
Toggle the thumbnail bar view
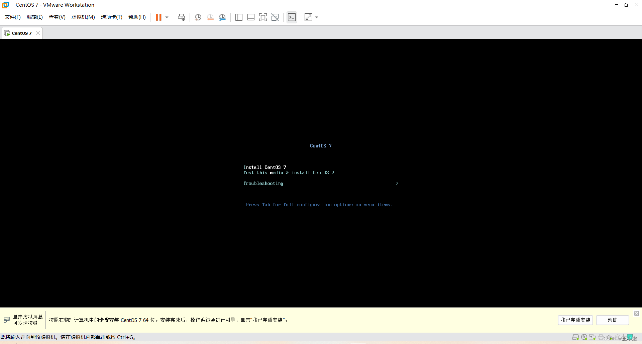pos(251,17)
